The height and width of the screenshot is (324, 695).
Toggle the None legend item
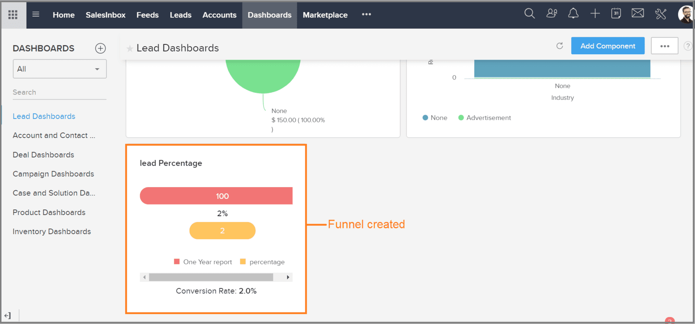tap(435, 118)
